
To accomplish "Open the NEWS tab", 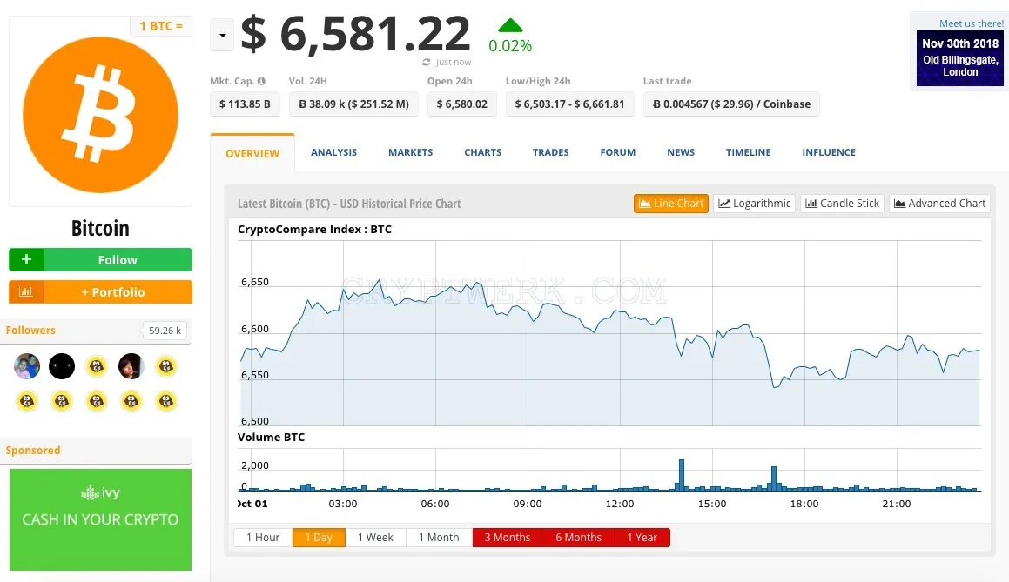I will pos(681,152).
